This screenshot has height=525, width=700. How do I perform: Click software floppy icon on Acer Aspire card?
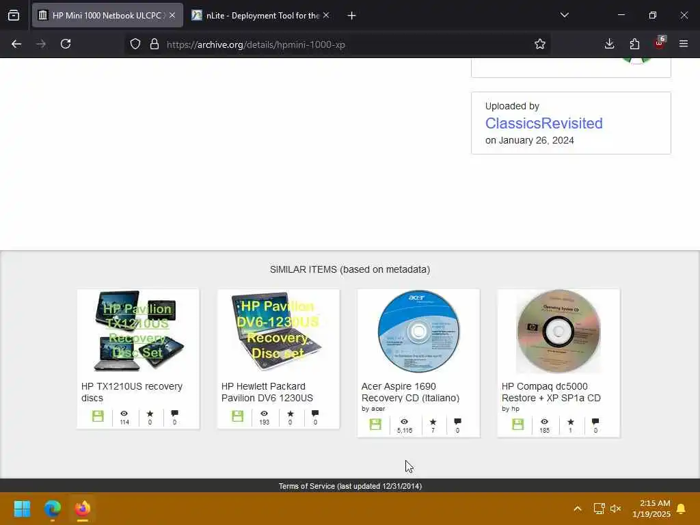coord(375,424)
